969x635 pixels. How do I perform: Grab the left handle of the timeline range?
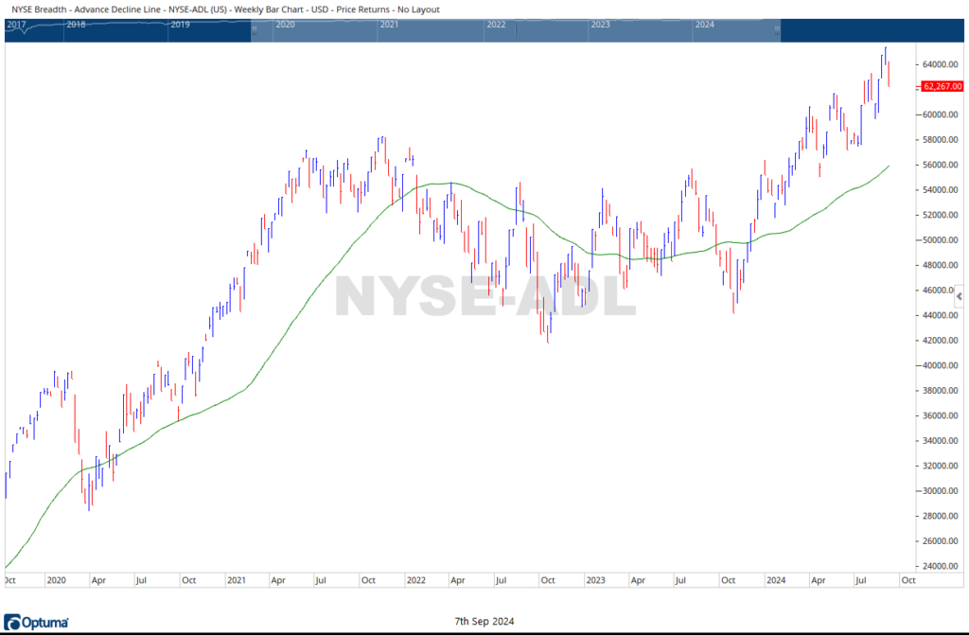(255, 30)
